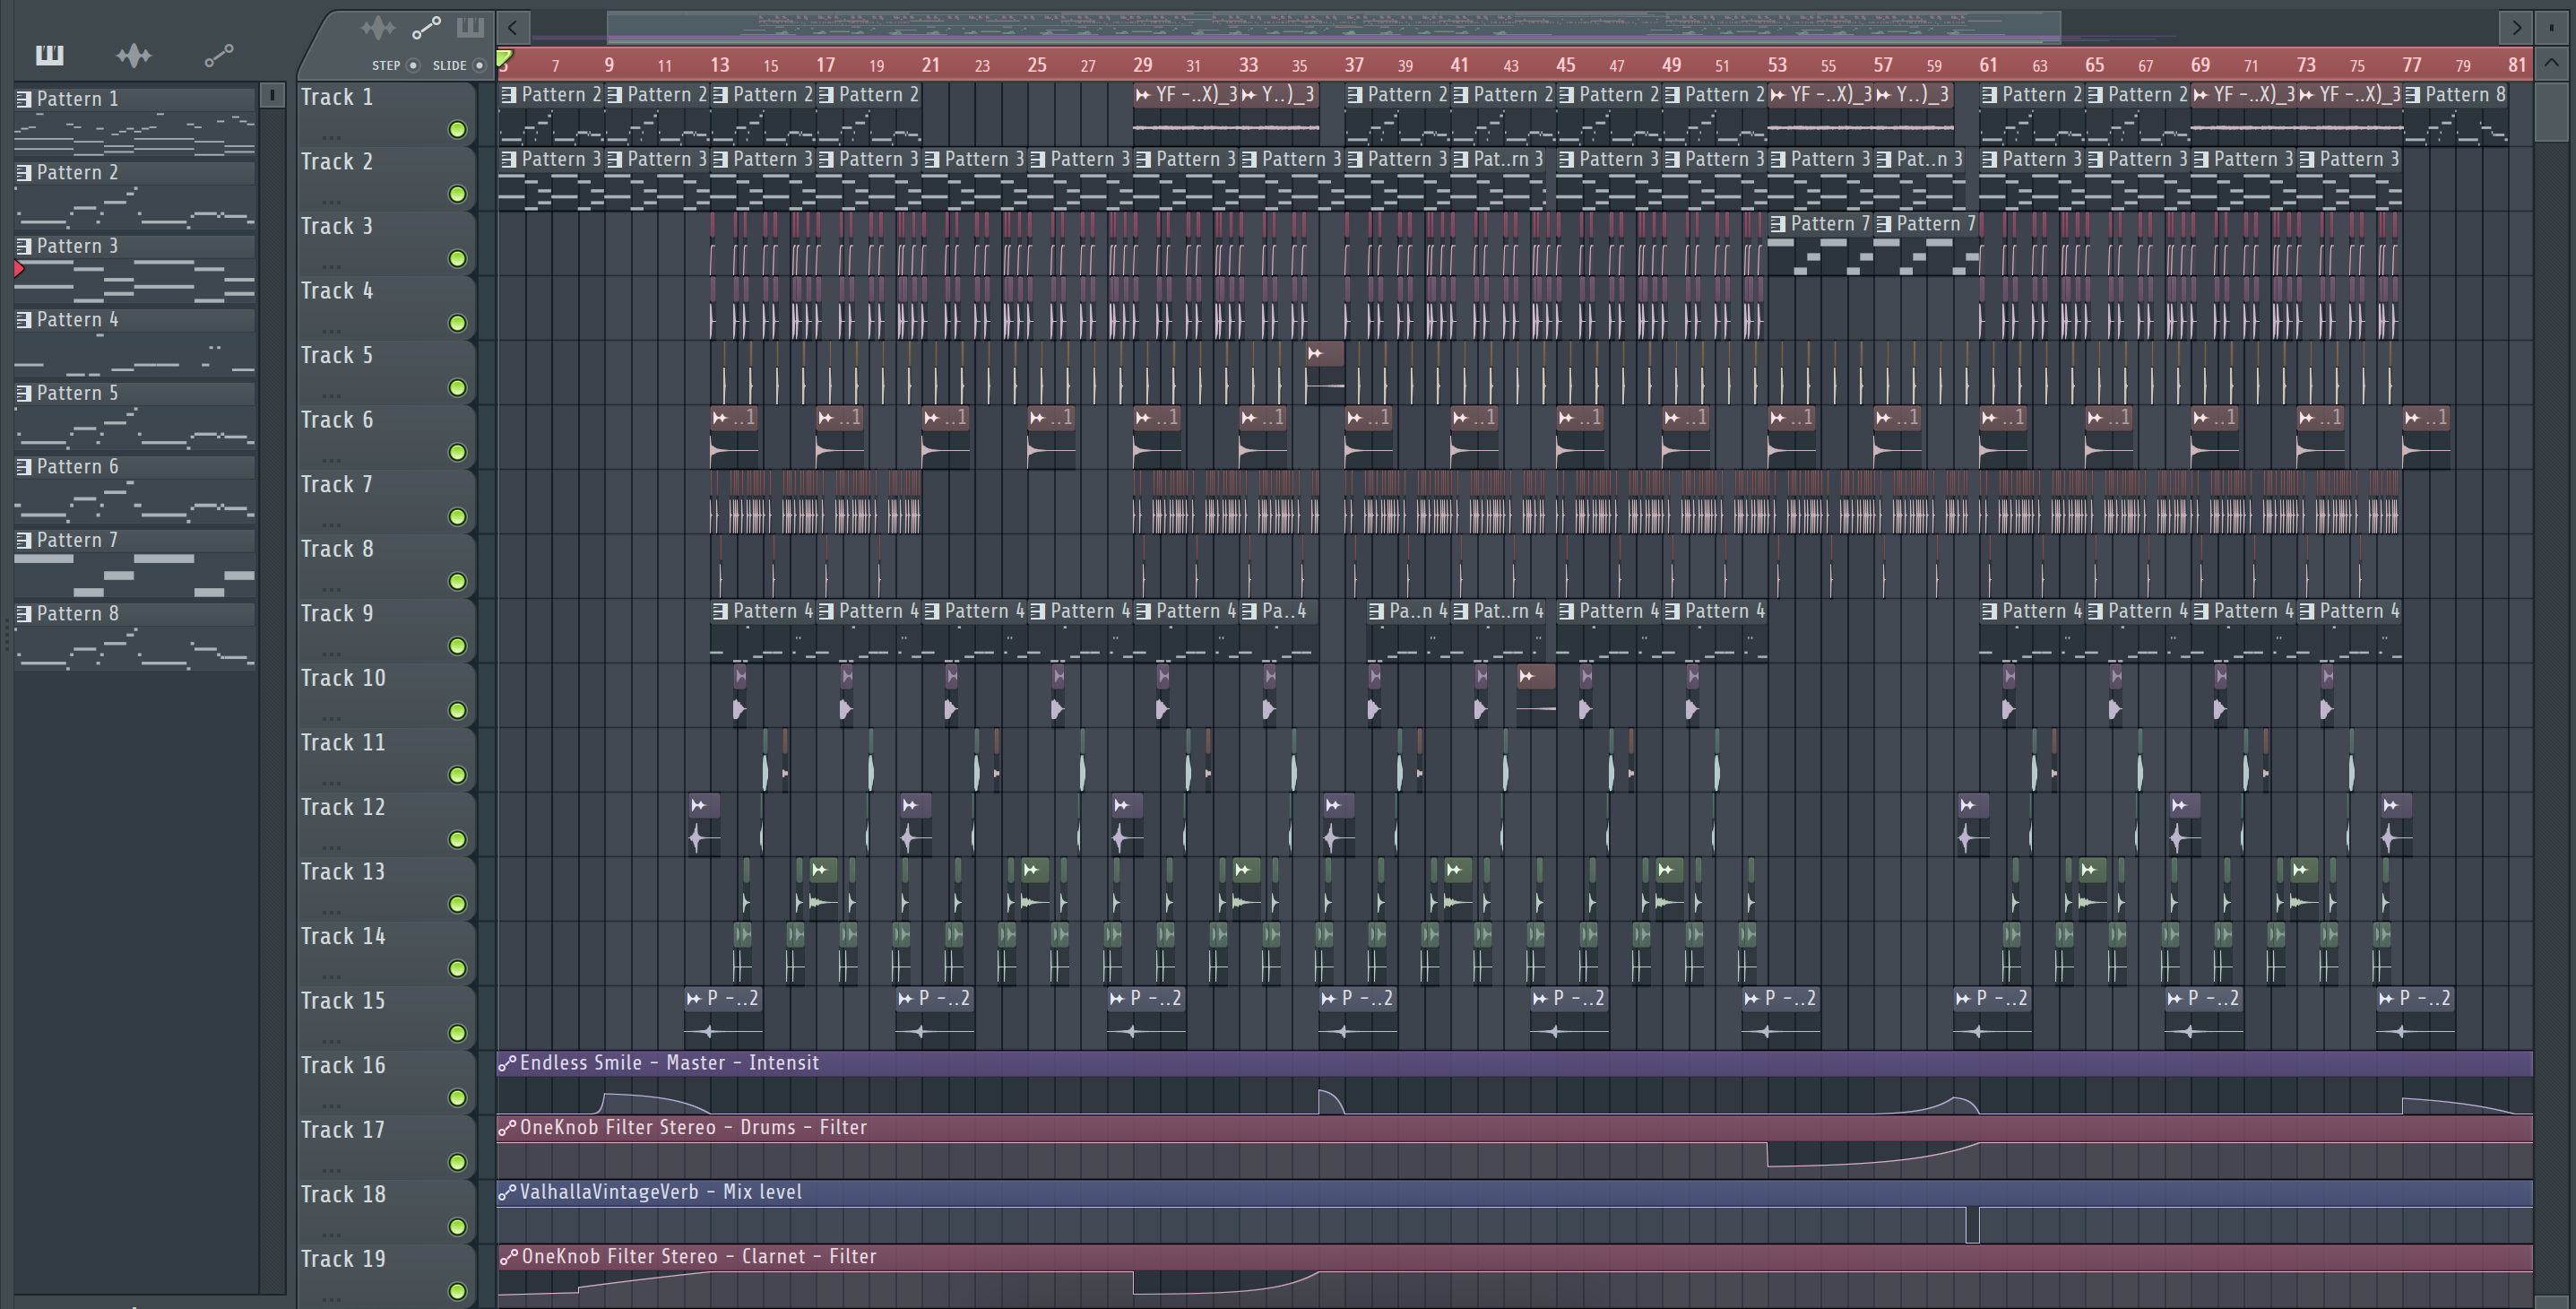The image size is (2576, 1309).
Task: Open menu of first Pattern 2 clip on Track 1
Action: coord(509,95)
